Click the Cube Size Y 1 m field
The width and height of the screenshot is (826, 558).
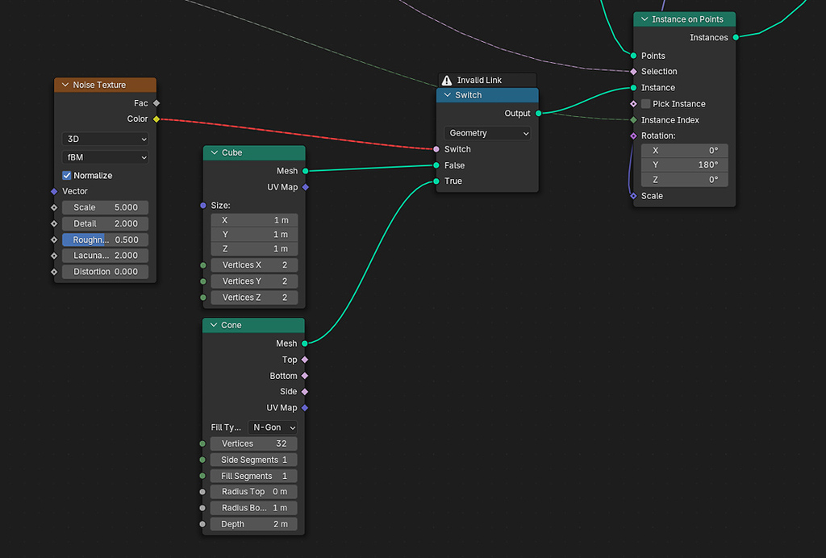click(x=254, y=235)
